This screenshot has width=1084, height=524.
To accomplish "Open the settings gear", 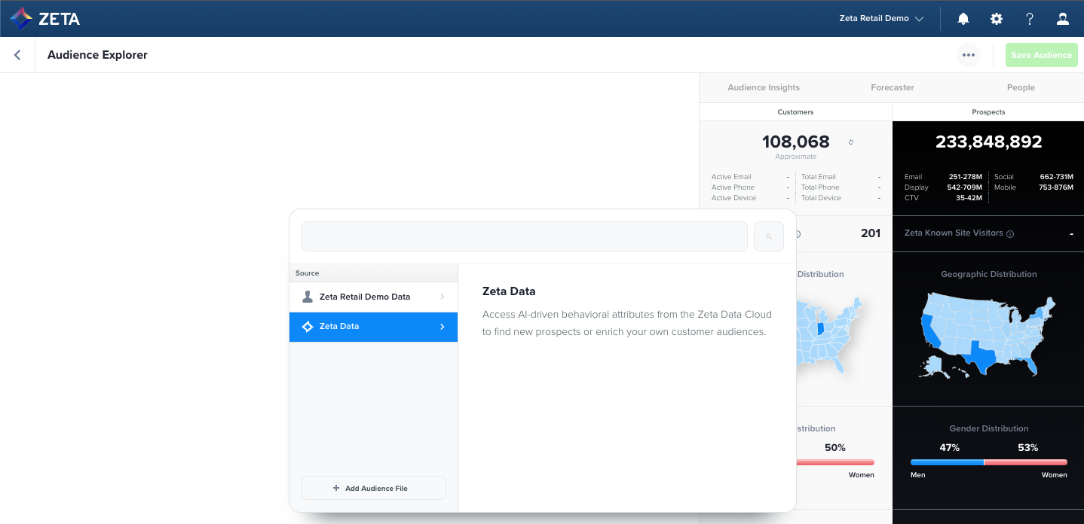I will 997,19.
